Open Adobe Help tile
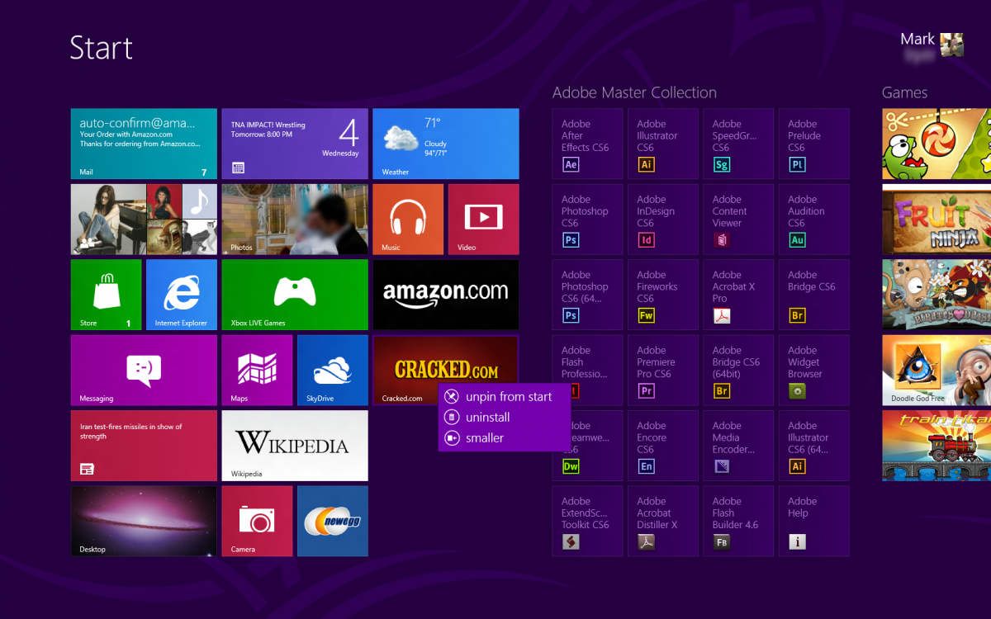Image resolution: width=991 pixels, height=619 pixels. [x=814, y=521]
